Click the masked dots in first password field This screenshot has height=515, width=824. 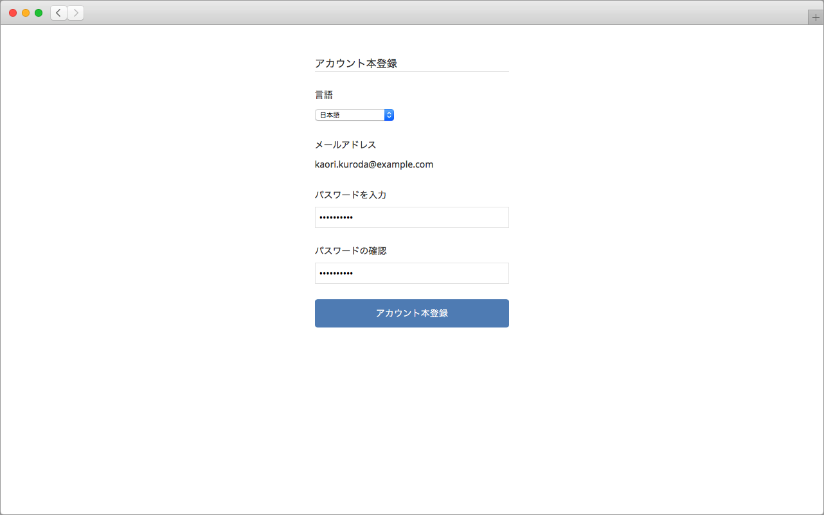[336, 218]
